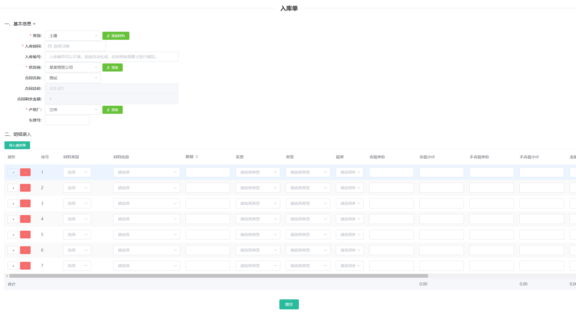The height and width of the screenshot is (313, 576).
Task: Click the plus button in row 6
Action: point(13,250)
